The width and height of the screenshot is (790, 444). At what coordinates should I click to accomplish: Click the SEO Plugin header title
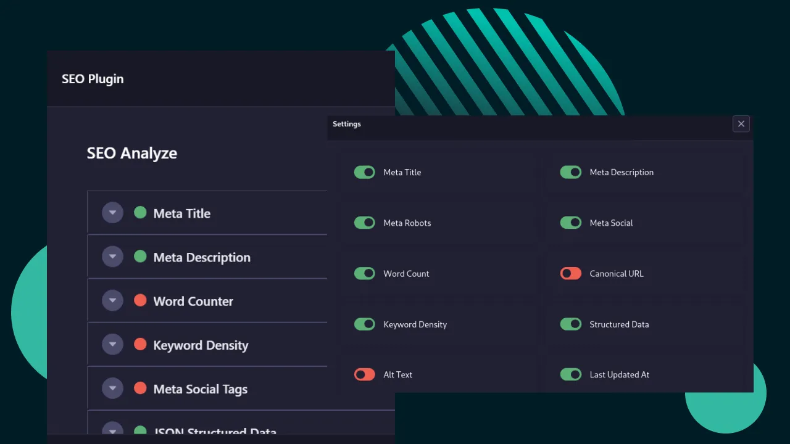point(93,79)
